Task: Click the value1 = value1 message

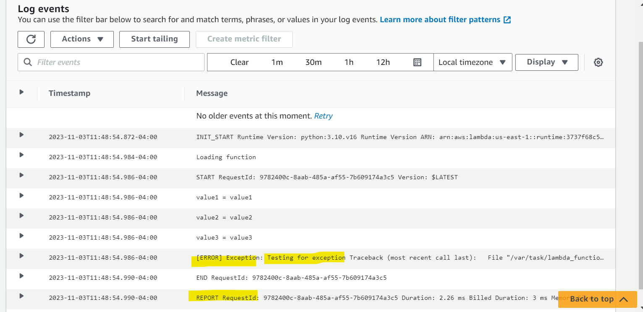Action: click(224, 197)
